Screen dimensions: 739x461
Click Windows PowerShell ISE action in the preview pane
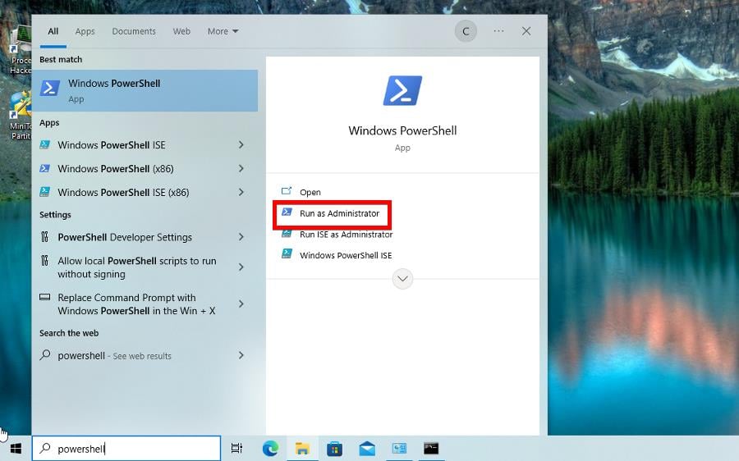click(346, 255)
